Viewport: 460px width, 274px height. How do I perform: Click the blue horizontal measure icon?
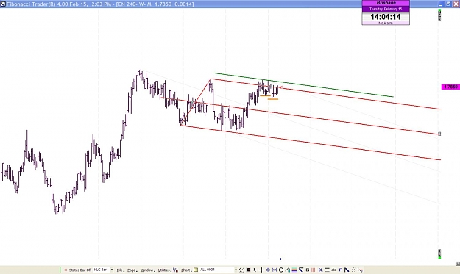point(275,270)
